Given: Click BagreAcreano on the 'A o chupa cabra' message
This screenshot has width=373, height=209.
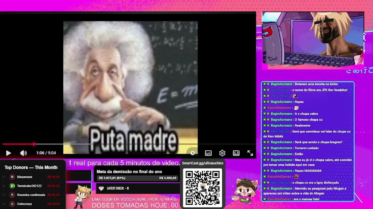Looking at the screenshot, I should [281, 114].
